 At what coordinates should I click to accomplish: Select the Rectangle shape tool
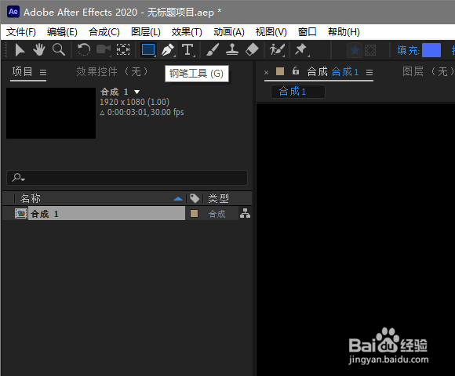tap(148, 50)
